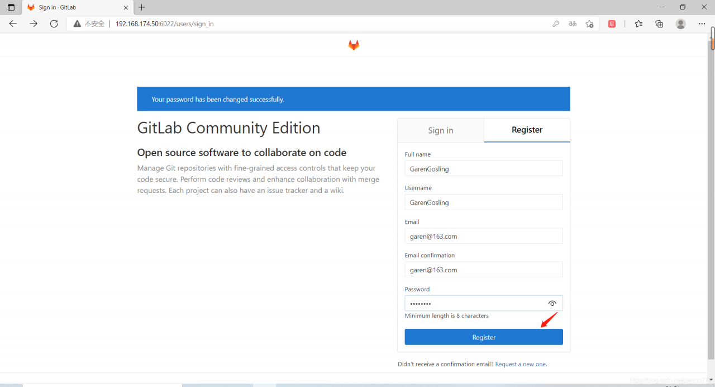Go back to the previous page
This screenshot has height=387, width=715.
pyautogui.click(x=13, y=23)
